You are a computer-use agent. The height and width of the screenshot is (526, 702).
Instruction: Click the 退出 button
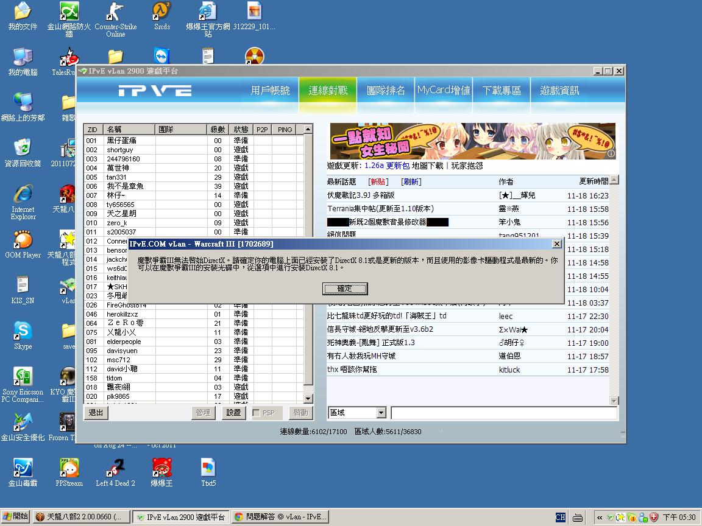tap(96, 413)
